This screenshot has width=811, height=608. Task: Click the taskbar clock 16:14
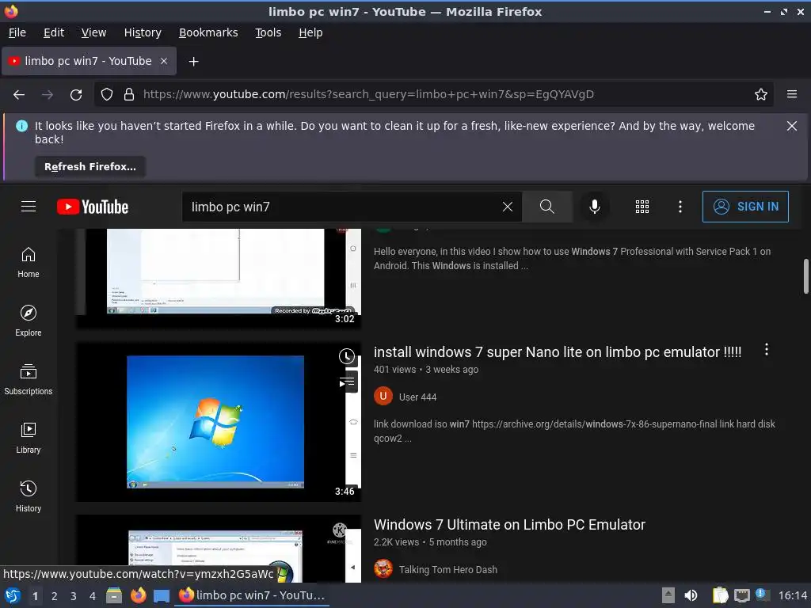coord(792,595)
